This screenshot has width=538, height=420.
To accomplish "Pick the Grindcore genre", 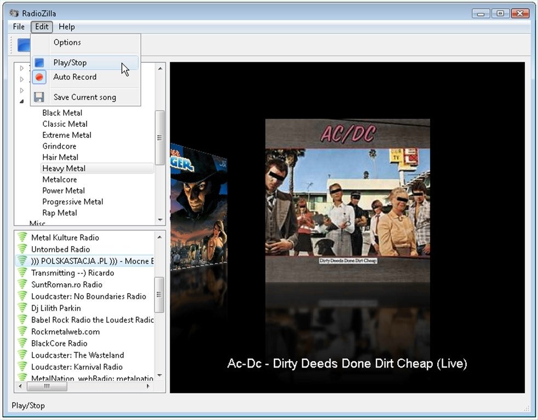I will click(59, 146).
